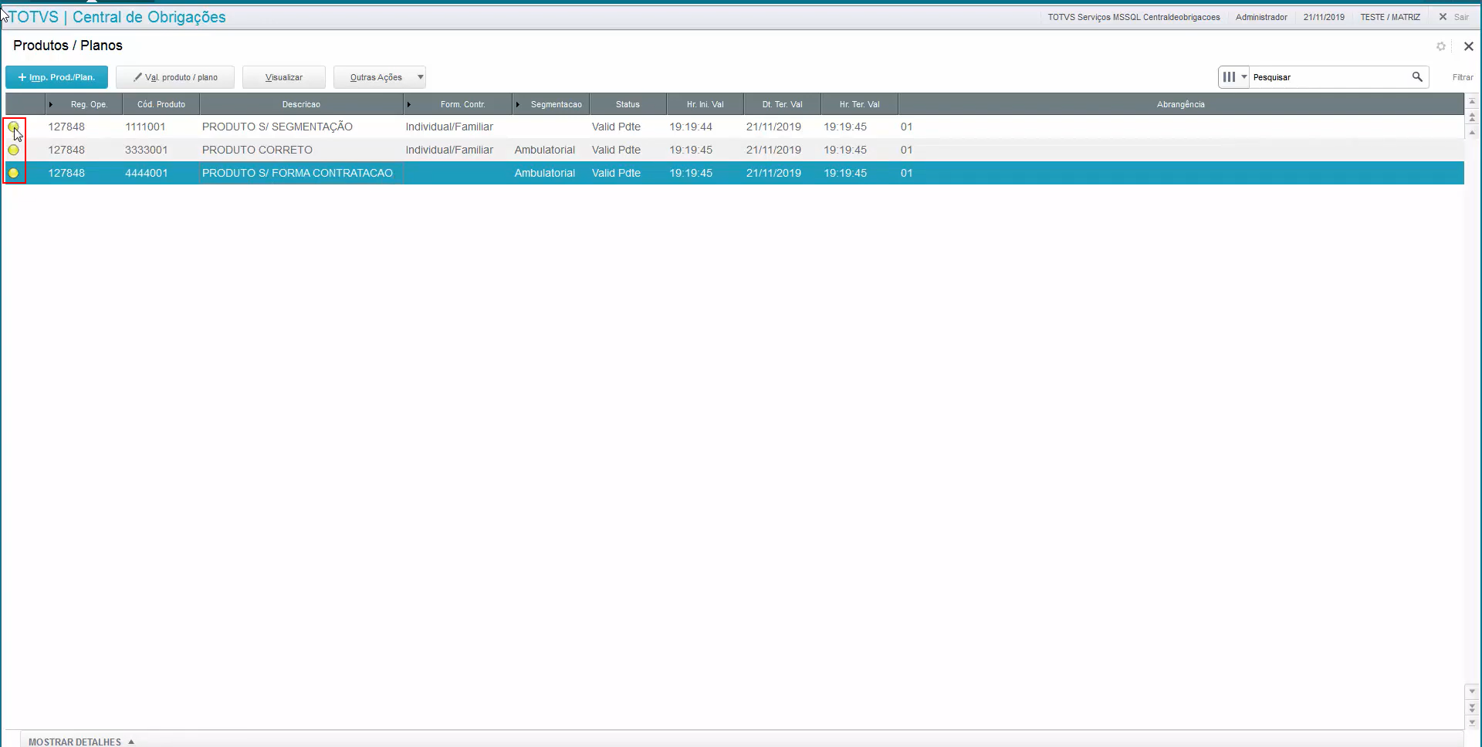The image size is (1482, 747).
Task: Click TOTVS Serviços MSSQL Centraldeobrigacoes label
Action: pyautogui.click(x=1134, y=17)
